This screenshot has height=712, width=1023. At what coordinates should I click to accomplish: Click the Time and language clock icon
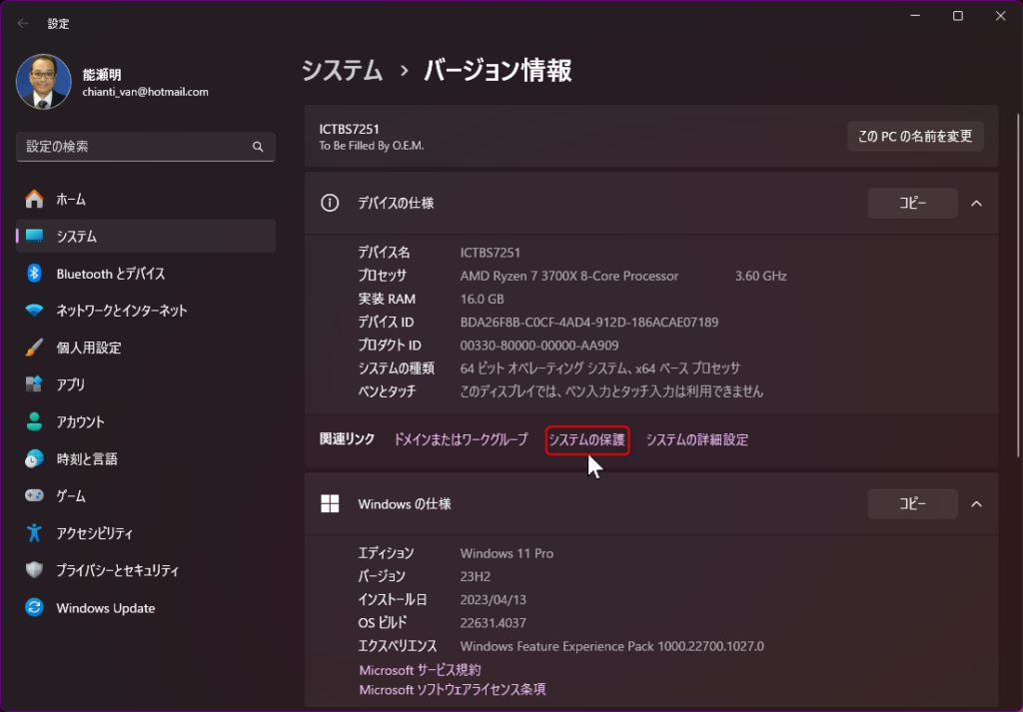coord(34,458)
